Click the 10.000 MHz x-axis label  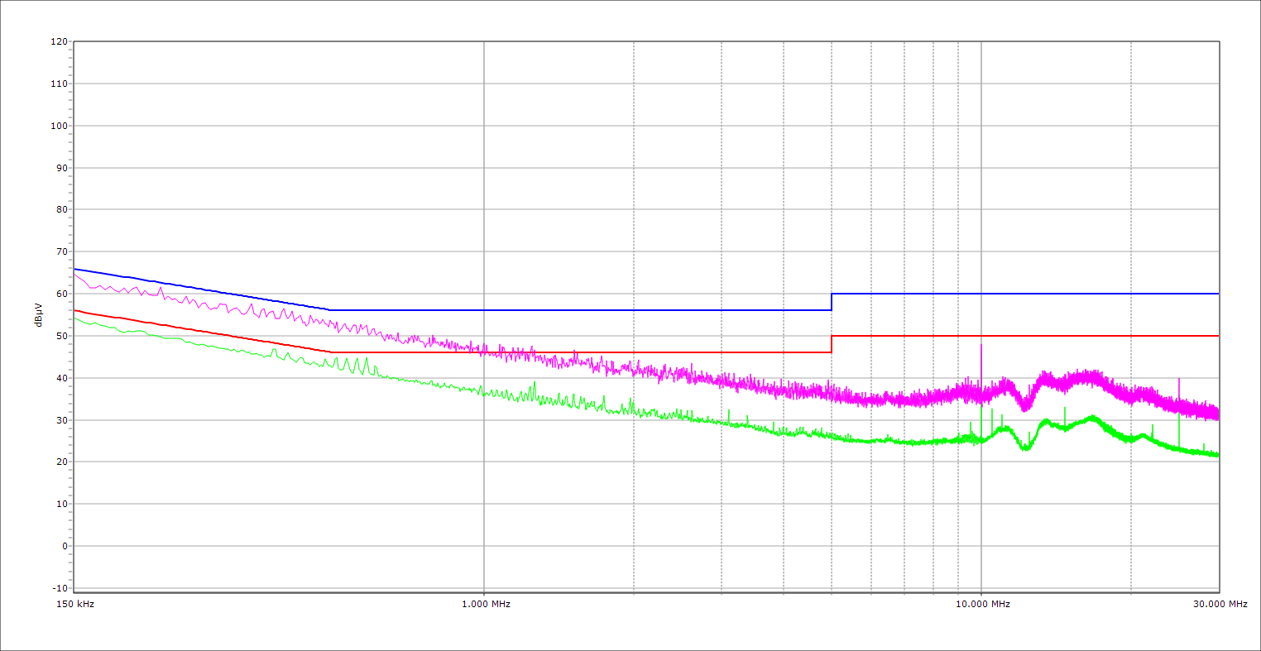point(983,605)
